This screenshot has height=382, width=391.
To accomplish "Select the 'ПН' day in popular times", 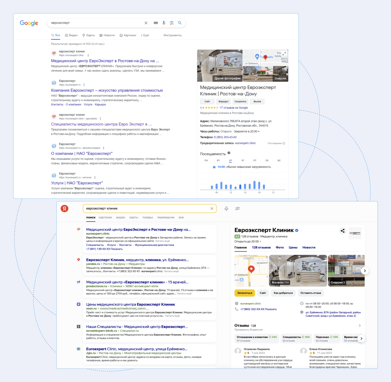I will pos(206,161).
